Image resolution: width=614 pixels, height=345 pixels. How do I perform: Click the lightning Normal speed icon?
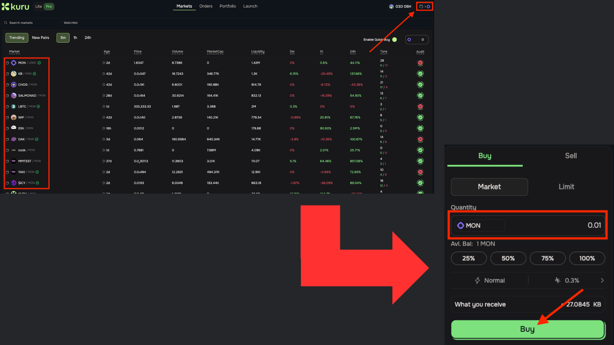477,280
